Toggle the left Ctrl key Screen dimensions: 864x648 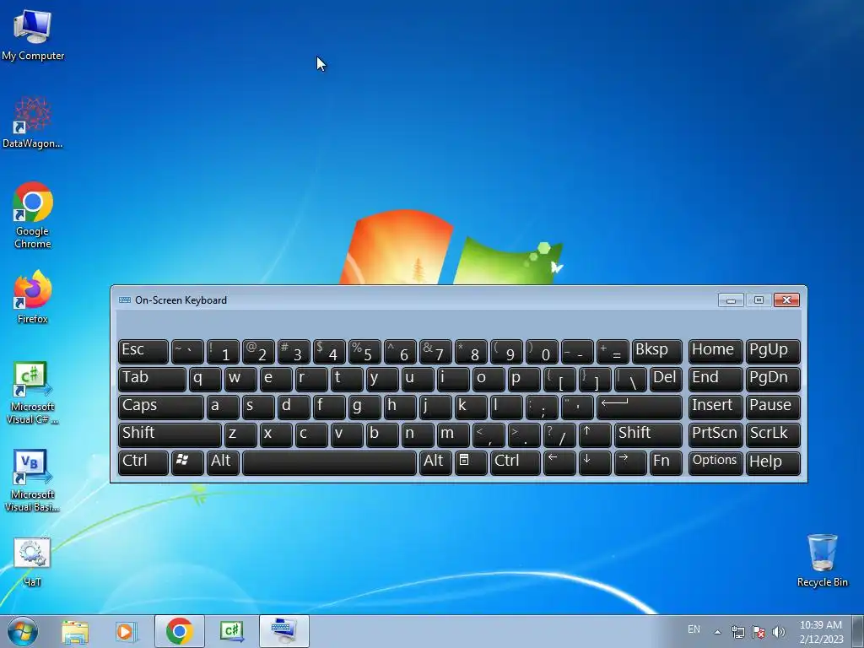143,462
